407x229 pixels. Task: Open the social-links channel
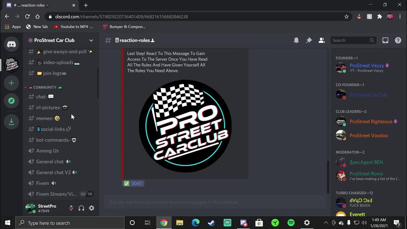point(61,129)
